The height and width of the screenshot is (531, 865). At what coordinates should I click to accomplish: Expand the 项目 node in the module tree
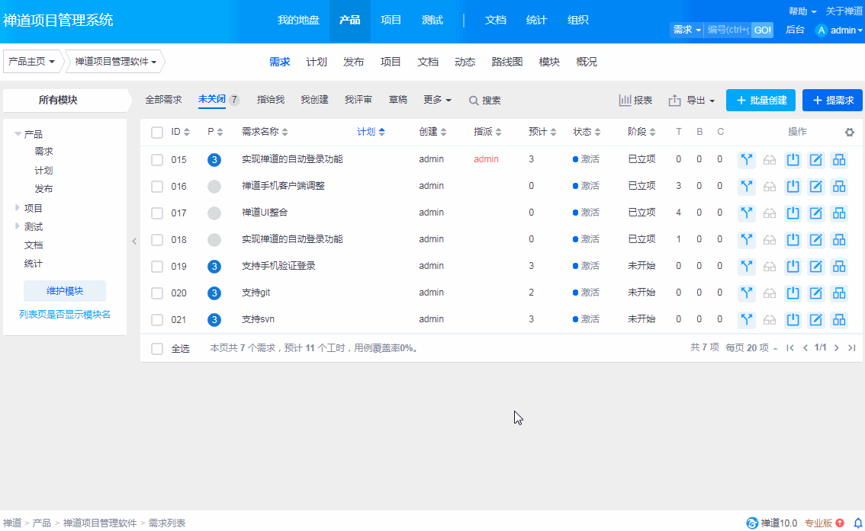tap(18, 208)
